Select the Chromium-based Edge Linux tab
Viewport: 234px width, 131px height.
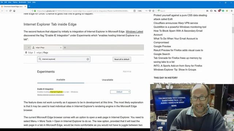pyautogui.click(x=14, y=7)
